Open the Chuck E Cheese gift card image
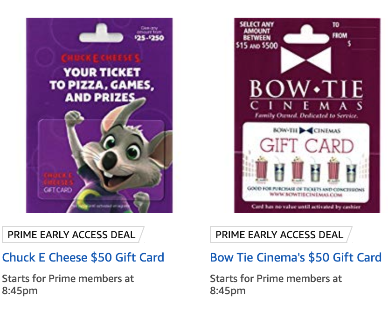Image resolution: width=388 pixels, height=309 pixels. coord(99,115)
